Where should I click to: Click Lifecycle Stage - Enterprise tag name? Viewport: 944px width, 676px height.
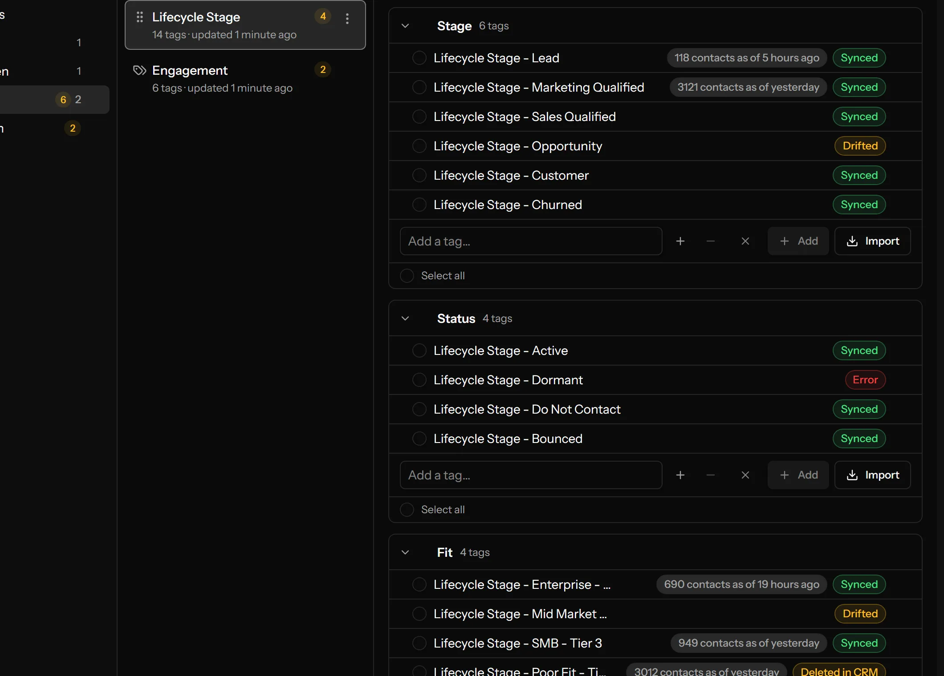522,584
